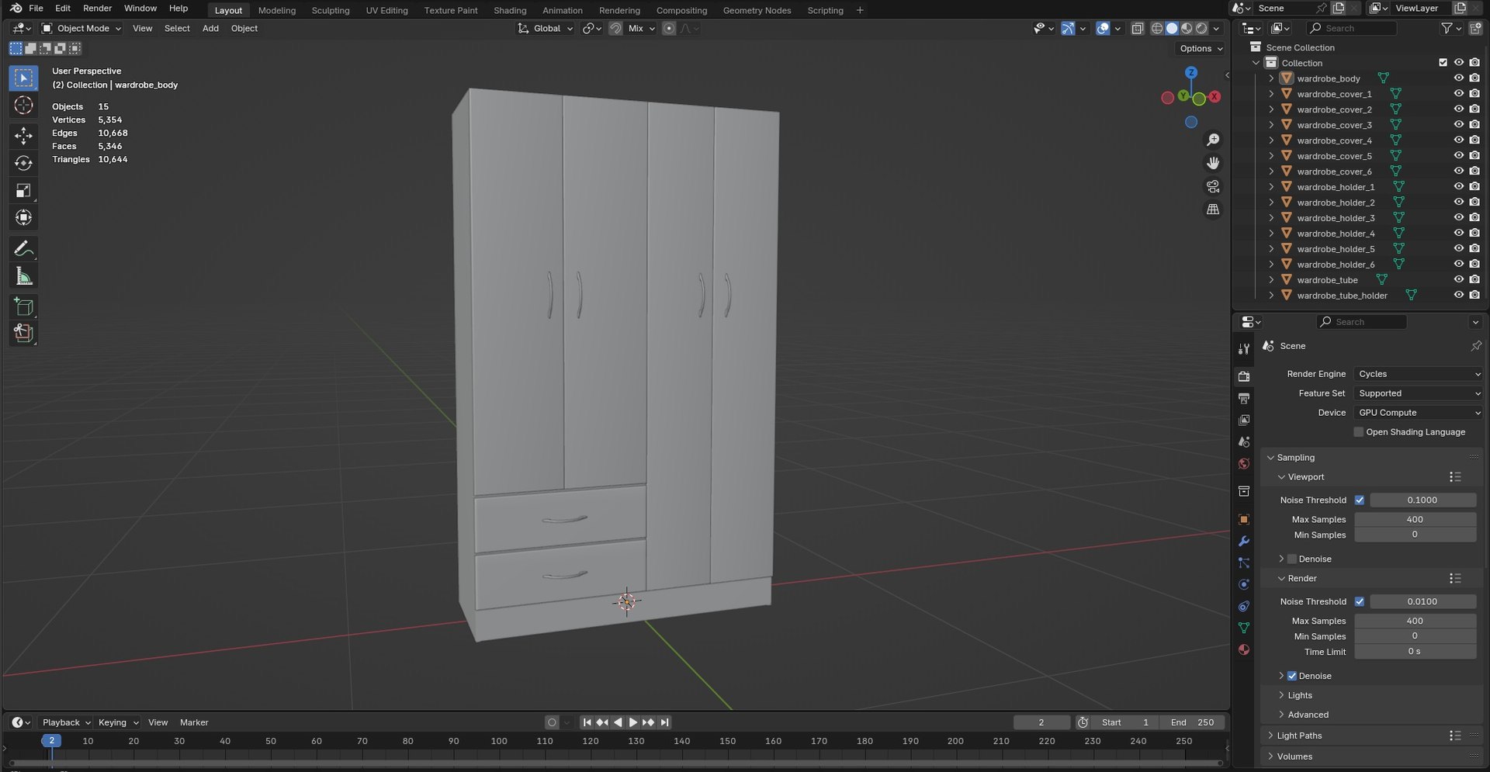Open the Object Mode dropdown

point(81,29)
